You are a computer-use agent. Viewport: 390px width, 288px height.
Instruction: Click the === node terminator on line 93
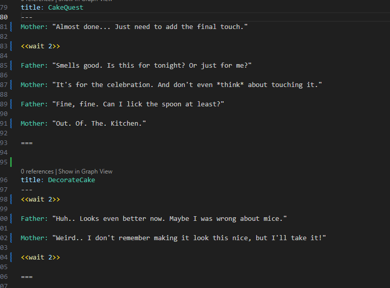(x=26, y=143)
